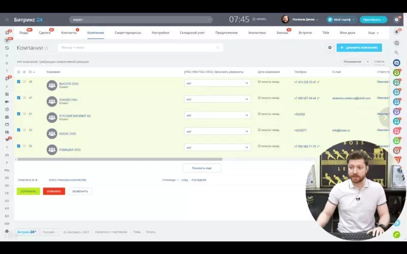
Task: Open the "нет" dropdown in the ЛУКОЙЛ ПАО row
Action: (x=218, y=99)
